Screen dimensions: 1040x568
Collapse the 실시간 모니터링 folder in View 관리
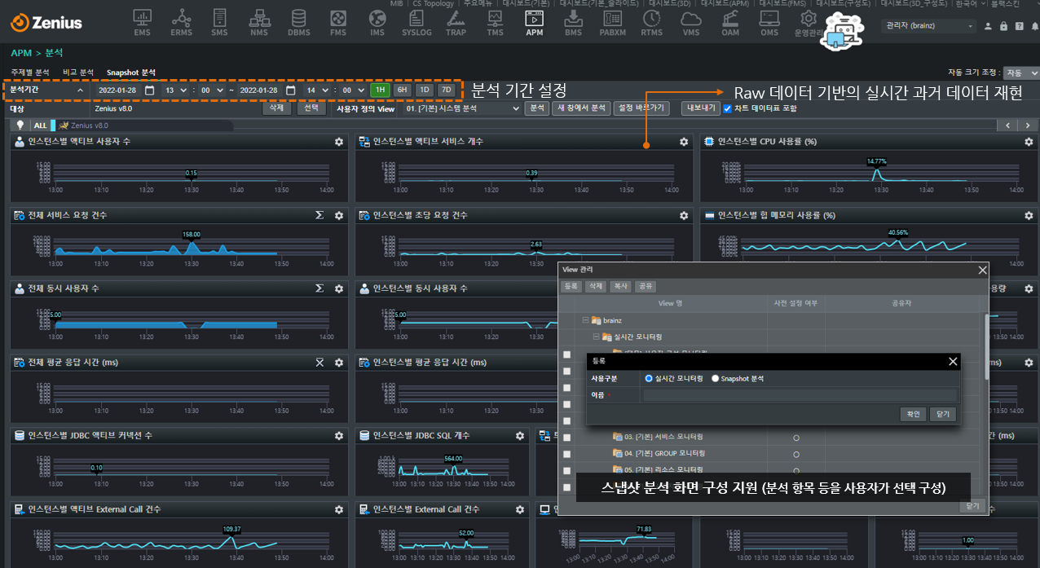click(596, 337)
